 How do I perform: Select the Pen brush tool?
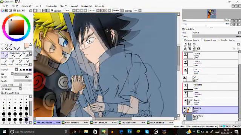[4, 54]
